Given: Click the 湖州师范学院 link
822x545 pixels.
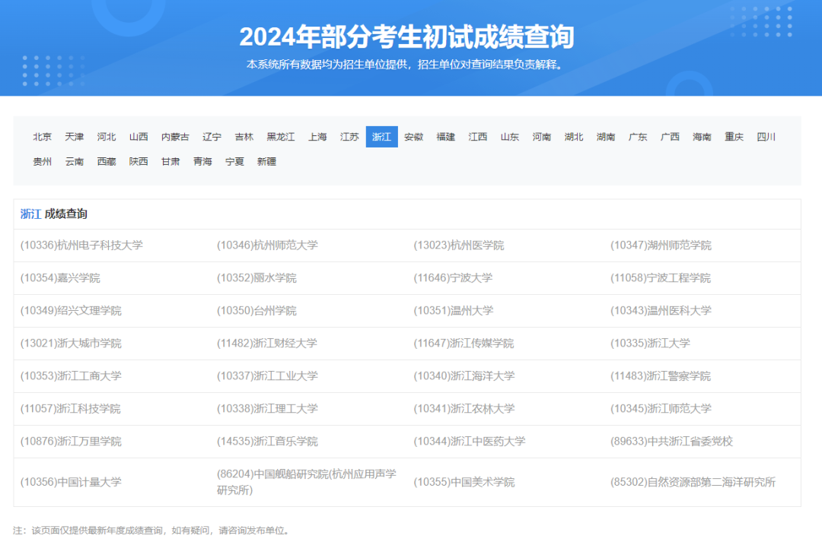Looking at the screenshot, I should pos(661,245).
